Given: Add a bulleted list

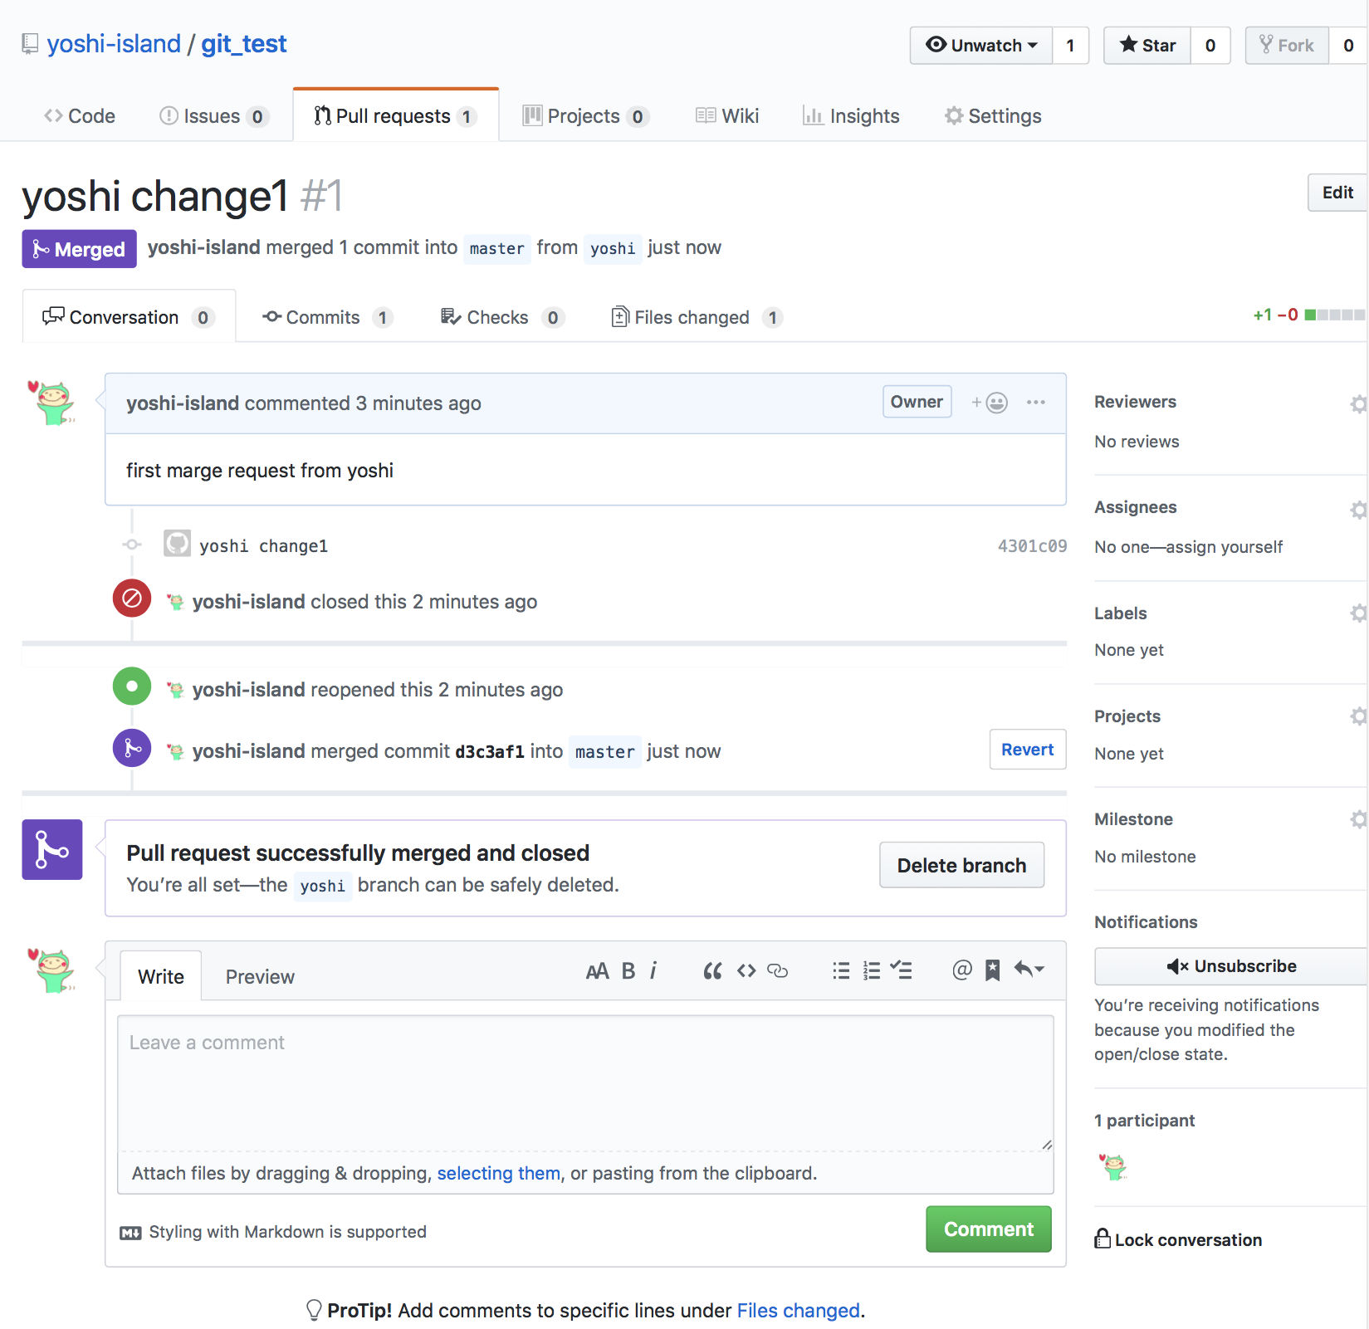Looking at the screenshot, I should (841, 970).
